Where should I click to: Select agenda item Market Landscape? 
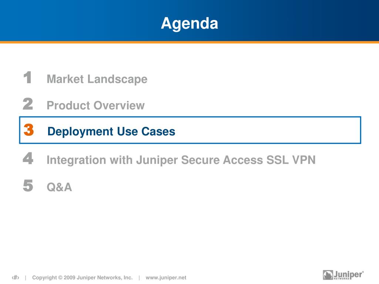point(97,79)
